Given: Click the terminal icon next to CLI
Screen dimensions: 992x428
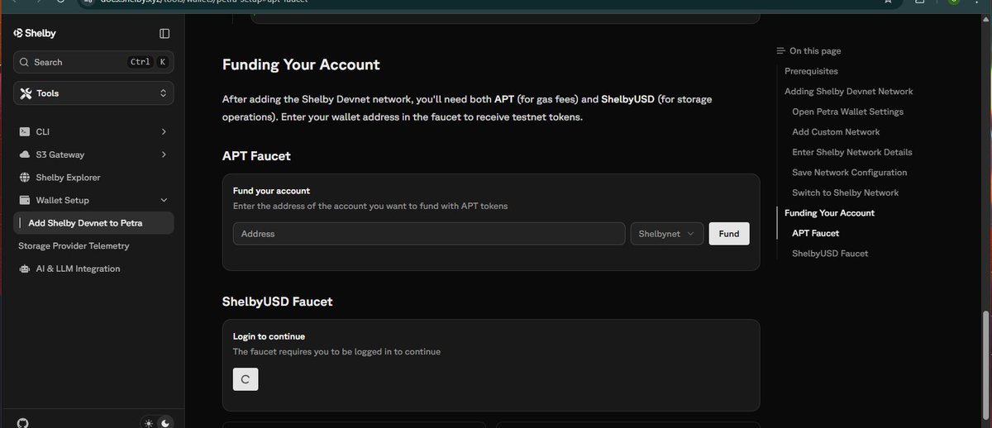Looking at the screenshot, I should tap(25, 131).
